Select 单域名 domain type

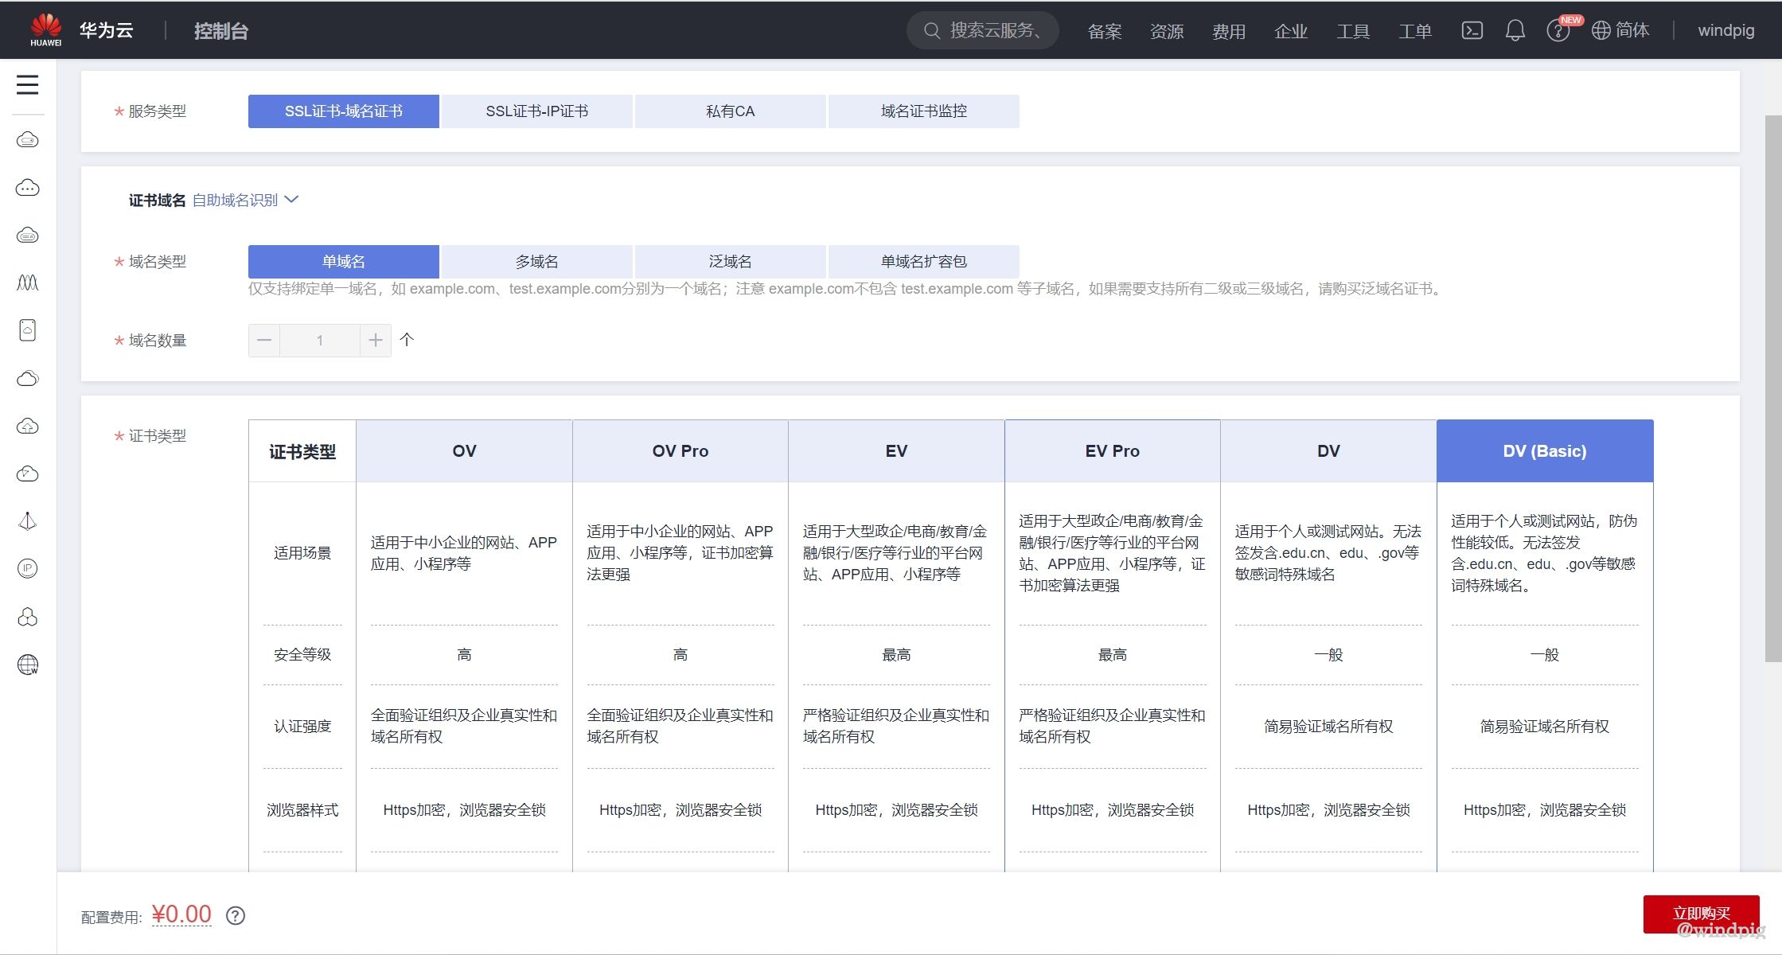point(344,262)
